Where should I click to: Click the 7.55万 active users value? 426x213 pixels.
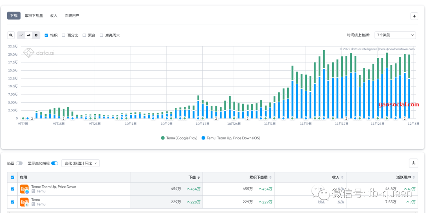(x=390, y=202)
